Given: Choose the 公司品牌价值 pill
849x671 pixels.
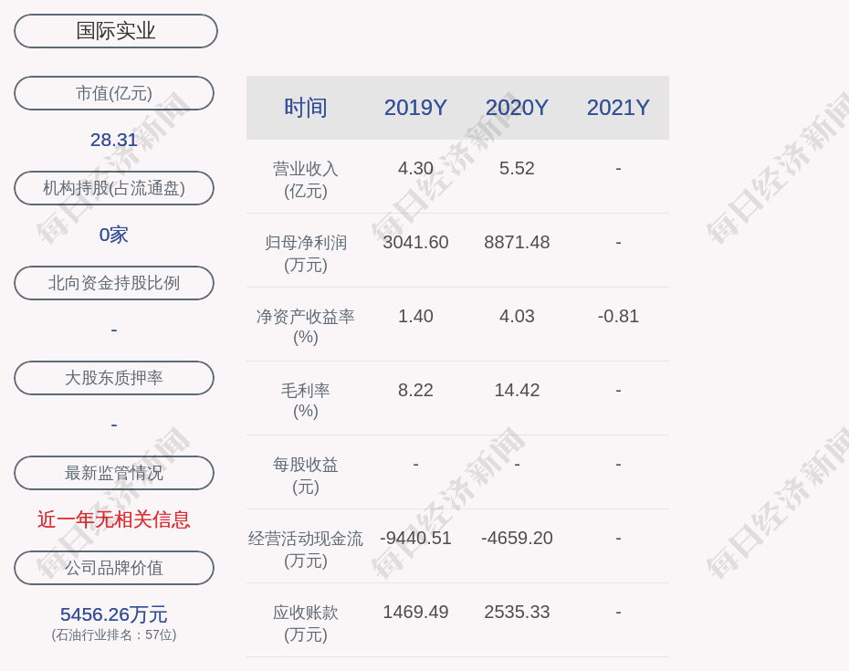Looking at the screenshot, I should coord(114,568).
